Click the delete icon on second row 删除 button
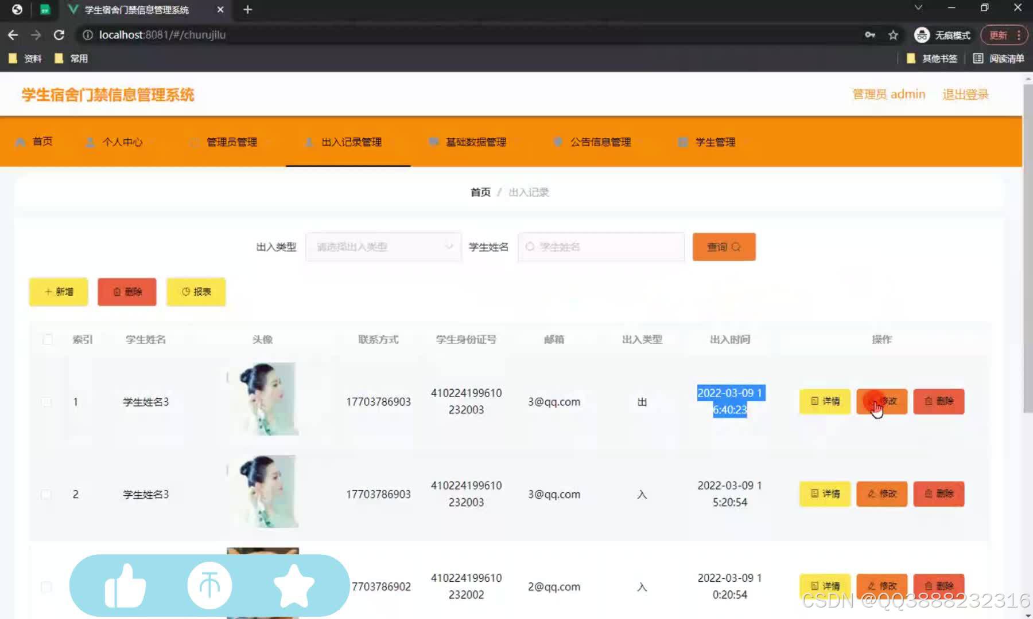The width and height of the screenshot is (1033, 619). [928, 493]
